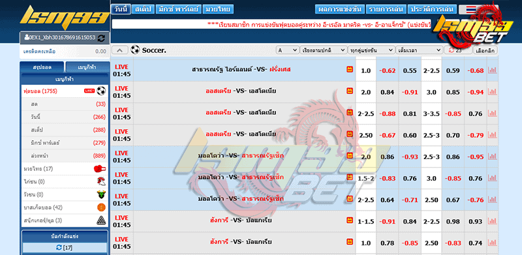The height and width of the screenshot is (255, 522).
Task: Open stats chart in ออสเตรีย row with handicap 2.0
Action: (x=492, y=92)
